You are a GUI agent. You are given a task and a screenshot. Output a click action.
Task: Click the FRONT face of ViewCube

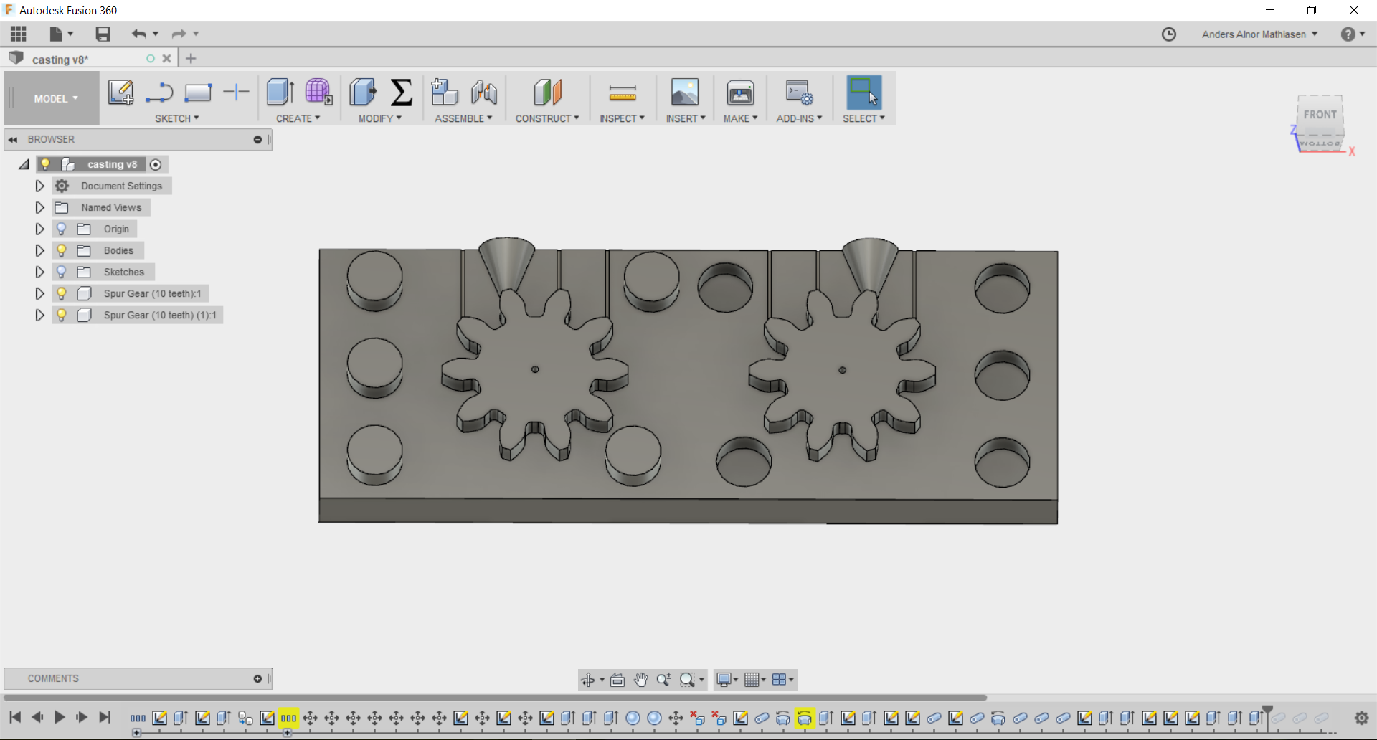pyautogui.click(x=1320, y=114)
